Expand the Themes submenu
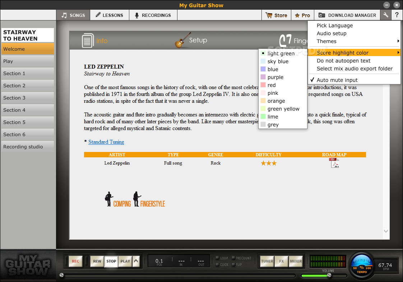The width and height of the screenshot is (403, 282). (x=354, y=41)
